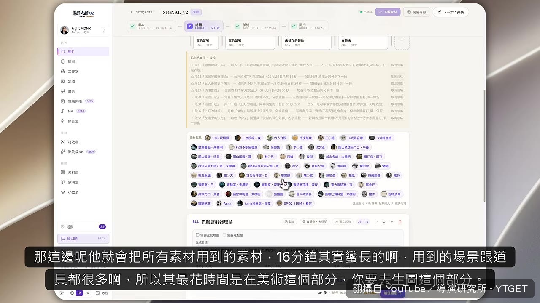Check 需要定位鏡 checkbox

point(224,235)
